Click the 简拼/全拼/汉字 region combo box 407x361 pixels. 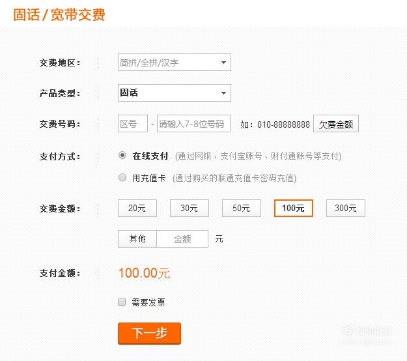pos(175,63)
